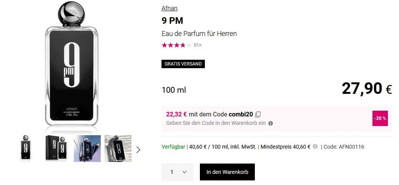Select the first thumbnail of the single bottle
Viewport: 399px width, 185px height.
tap(25, 148)
